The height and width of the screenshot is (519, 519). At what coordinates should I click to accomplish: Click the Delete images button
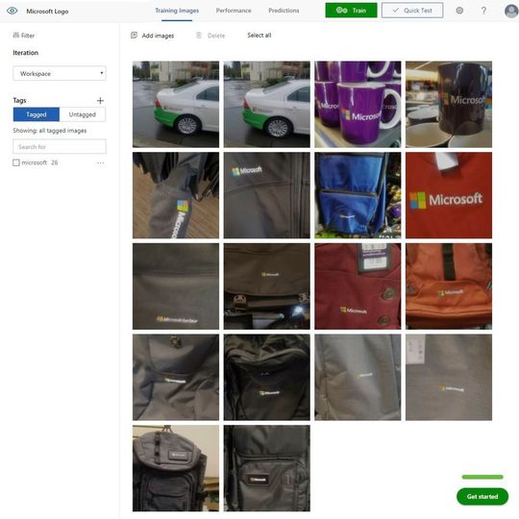(x=210, y=36)
